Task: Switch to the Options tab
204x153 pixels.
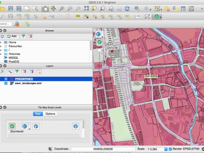Action: coord(50,114)
